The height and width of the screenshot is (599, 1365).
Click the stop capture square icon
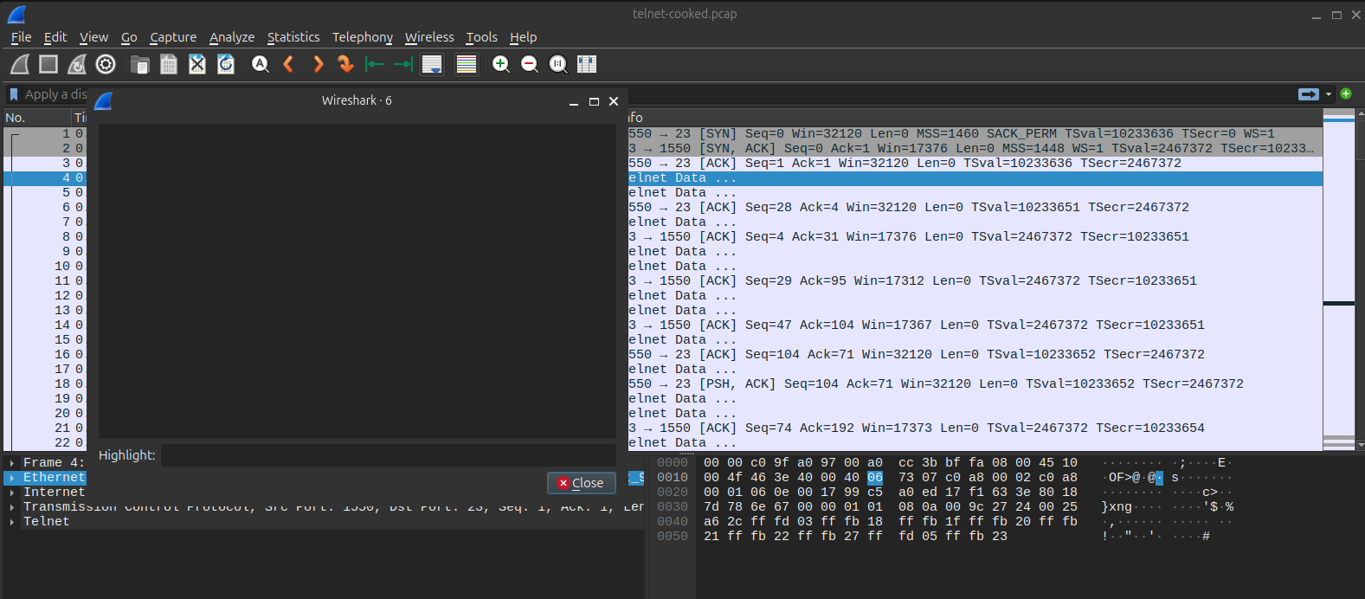48,64
